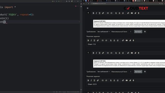Insert video in task 4 solution toolbar
The height and width of the screenshot is (93, 165).
pyautogui.click(x=127, y=40)
